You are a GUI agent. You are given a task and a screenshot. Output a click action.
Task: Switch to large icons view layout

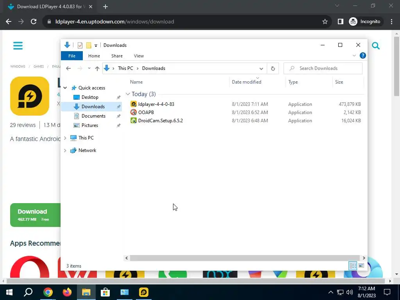coord(361,266)
